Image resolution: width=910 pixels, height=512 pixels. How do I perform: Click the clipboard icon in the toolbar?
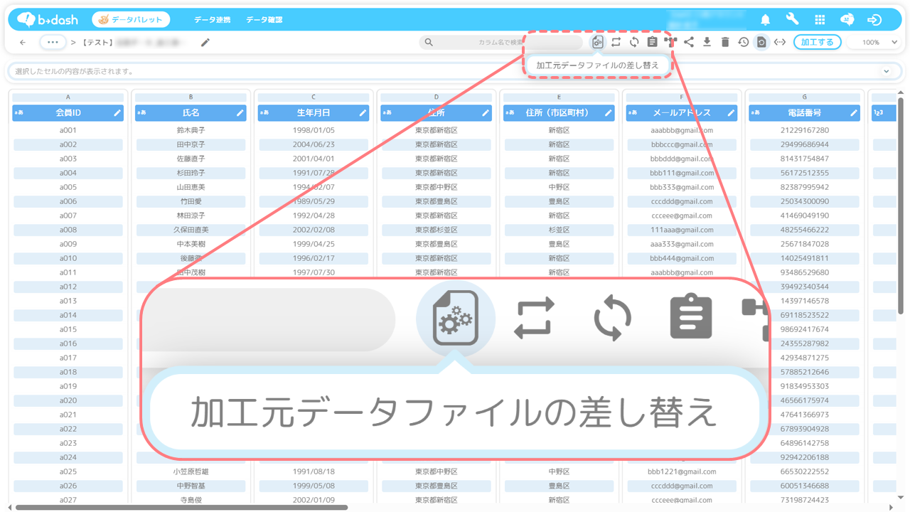pyautogui.click(x=652, y=42)
